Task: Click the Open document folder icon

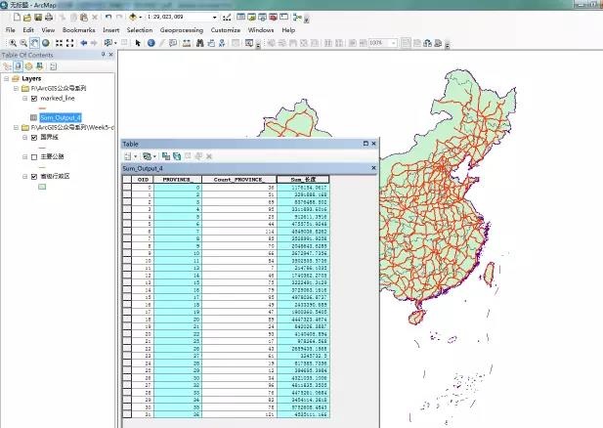Action: (27, 17)
